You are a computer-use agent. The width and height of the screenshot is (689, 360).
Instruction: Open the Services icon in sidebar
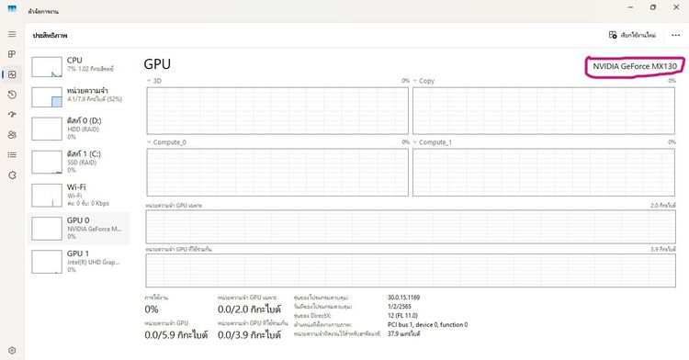[12, 175]
